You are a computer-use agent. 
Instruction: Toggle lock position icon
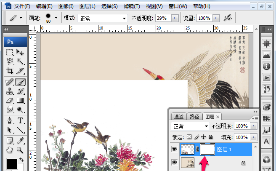(x=204, y=137)
